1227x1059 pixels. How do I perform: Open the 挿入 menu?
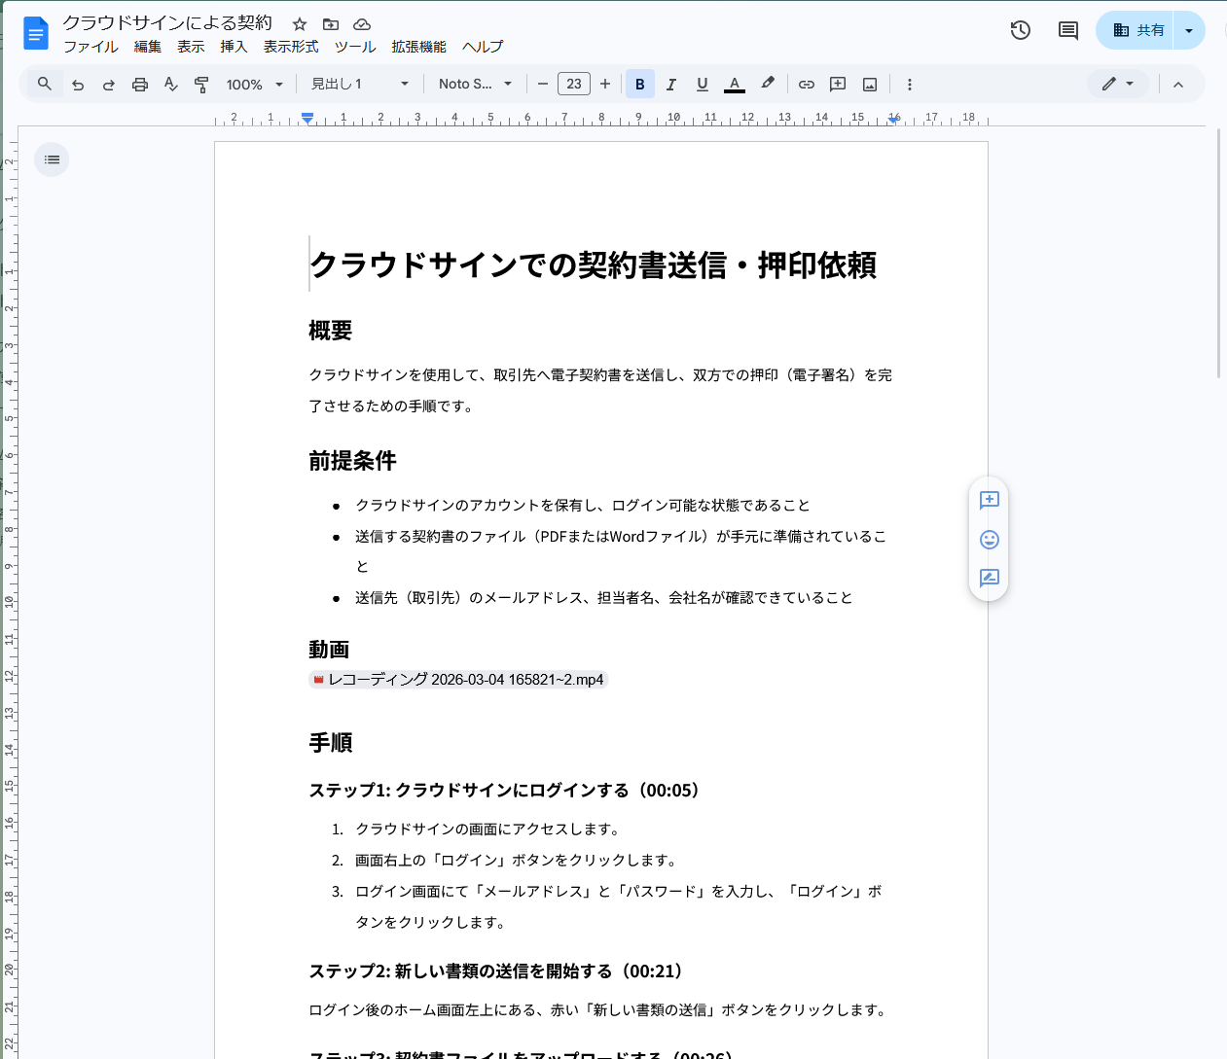[x=234, y=47]
